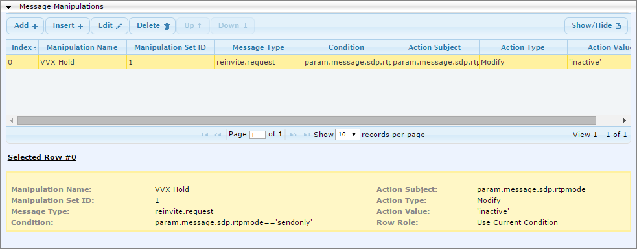Click the 'Selected Row #0' heading
The height and width of the screenshot is (249, 637).
pos(42,157)
